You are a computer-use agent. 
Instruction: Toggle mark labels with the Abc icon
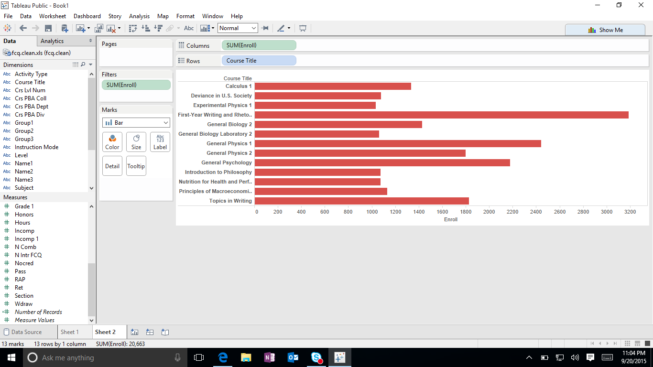point(189,28)
